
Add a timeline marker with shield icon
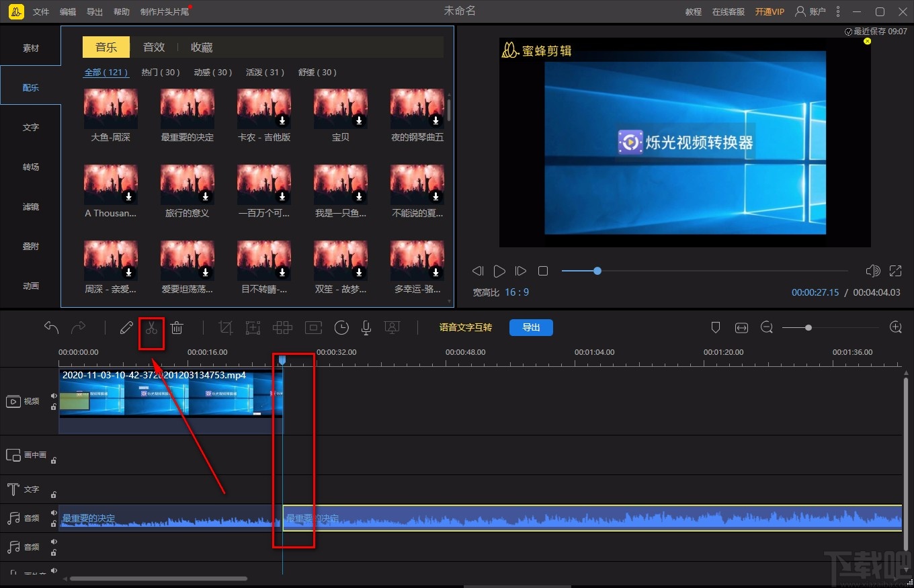coord(716,327)
